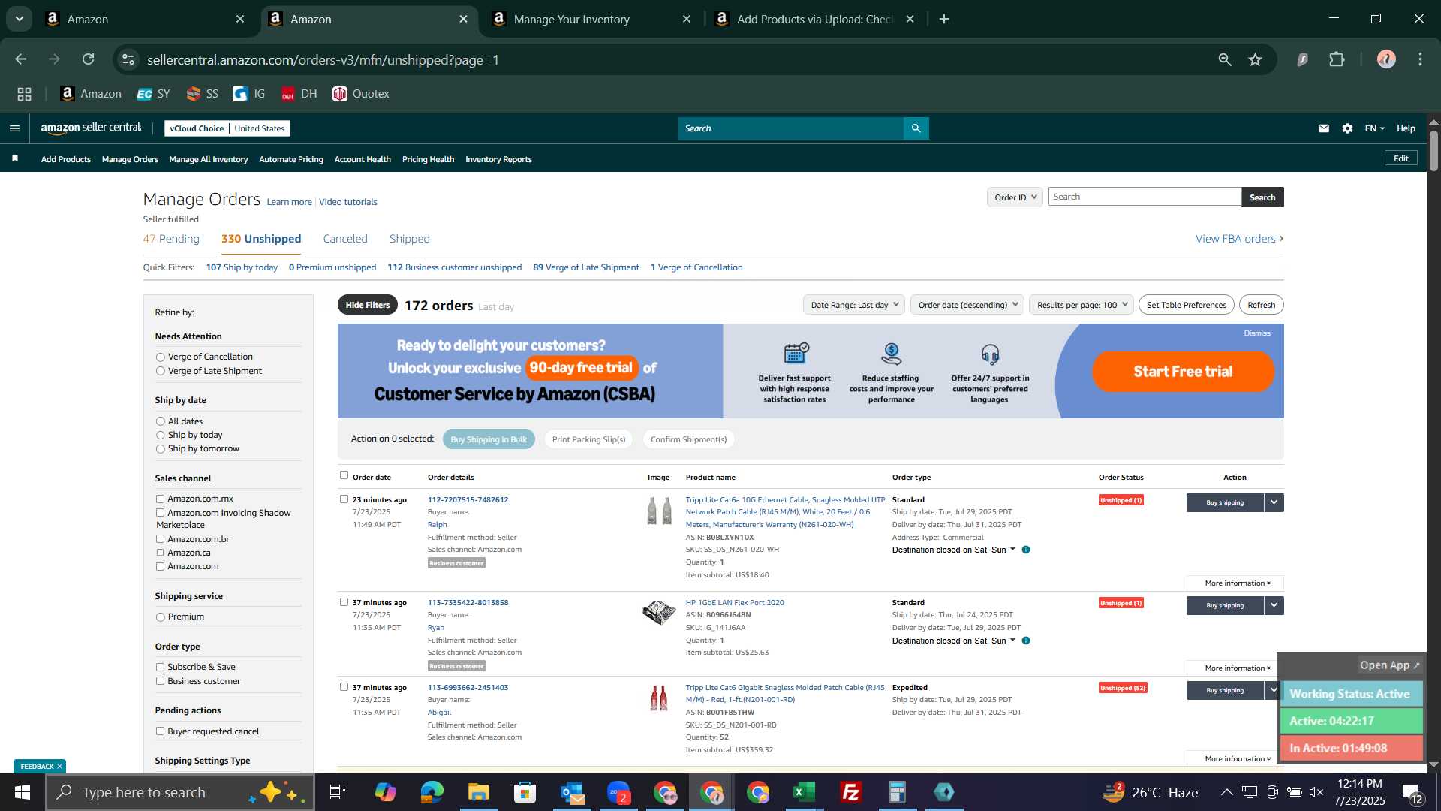Click the Start Free trial button

(1184, 372)
